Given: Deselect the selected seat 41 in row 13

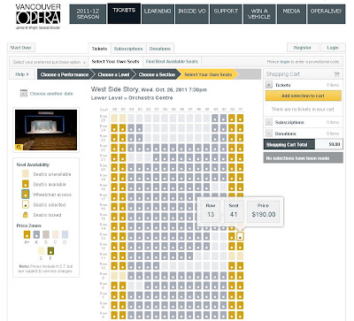Looking at the screenshot, I should [241, 236].
